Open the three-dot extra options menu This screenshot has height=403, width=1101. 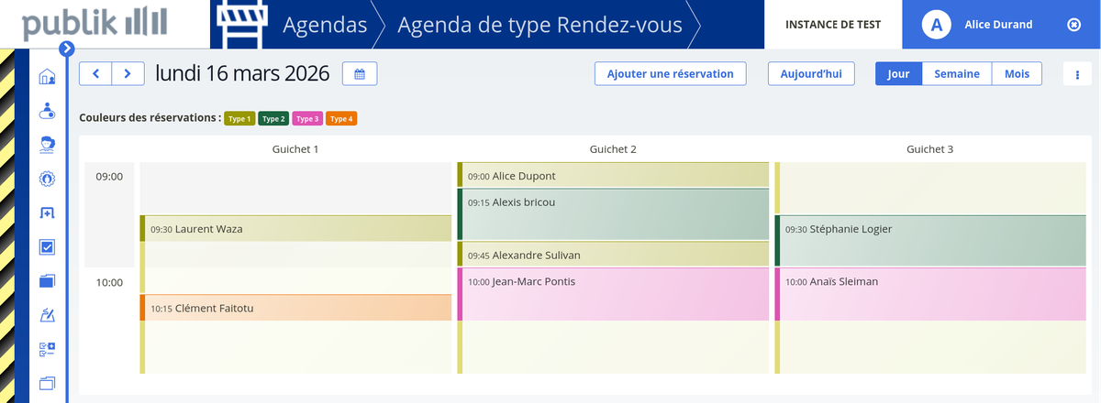click(x=1076, y=74)
